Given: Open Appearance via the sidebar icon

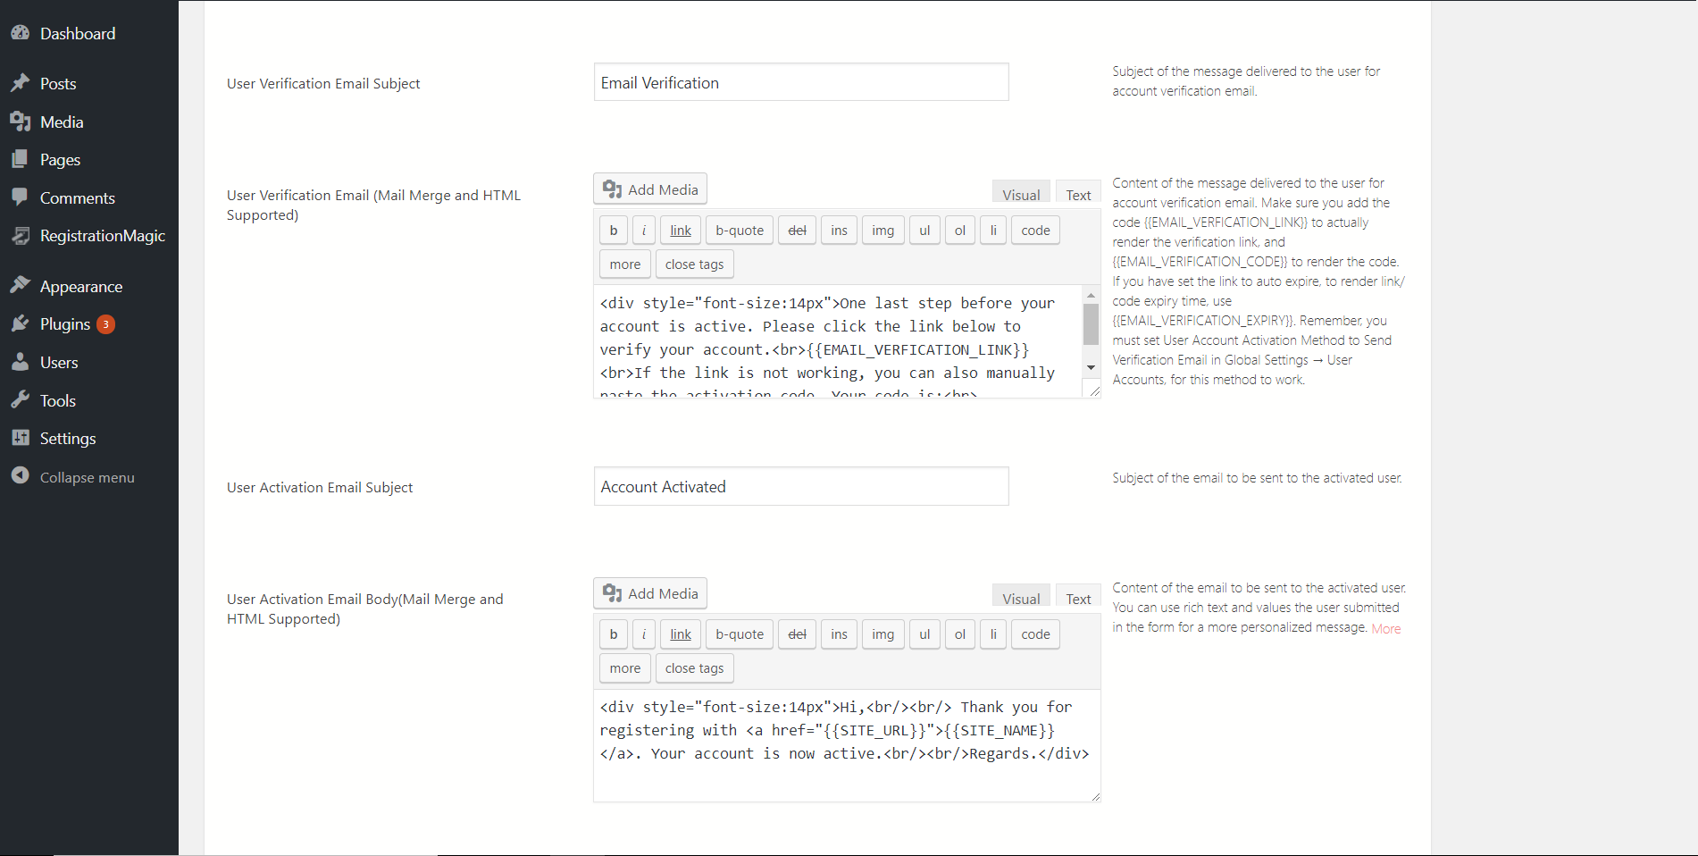Looking at the screenshot, I should [21, 285].
